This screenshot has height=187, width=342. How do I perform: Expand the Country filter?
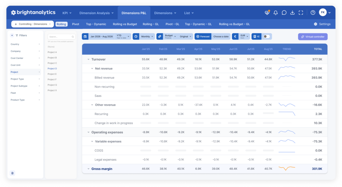point(25,44)
